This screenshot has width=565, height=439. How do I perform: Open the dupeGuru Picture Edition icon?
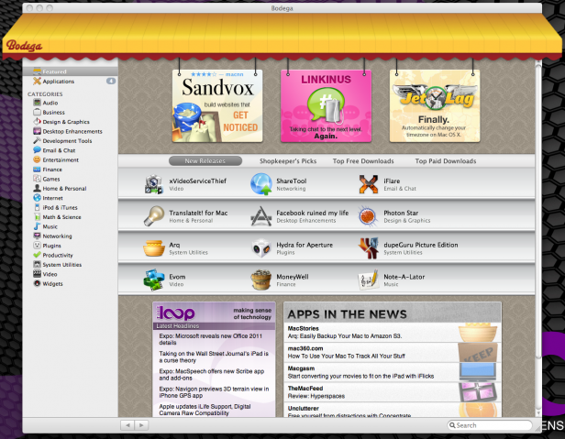tap(369, 248)
